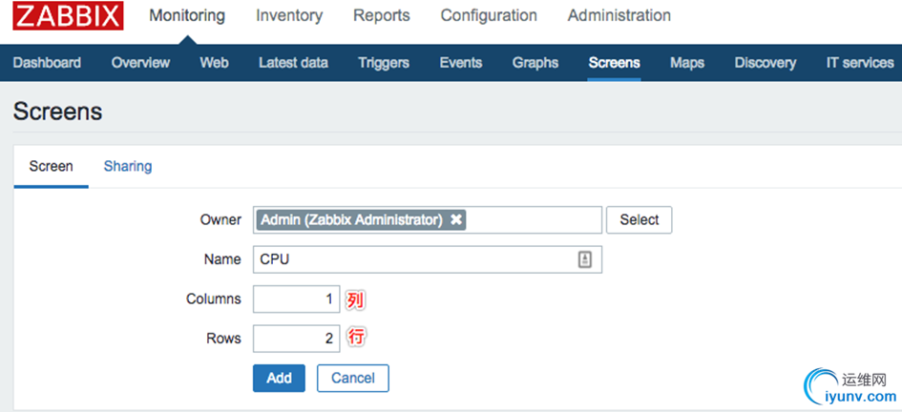The image size is (902, 412).
Task: Click into the Rows input field
Action: [x=296, y=339]
